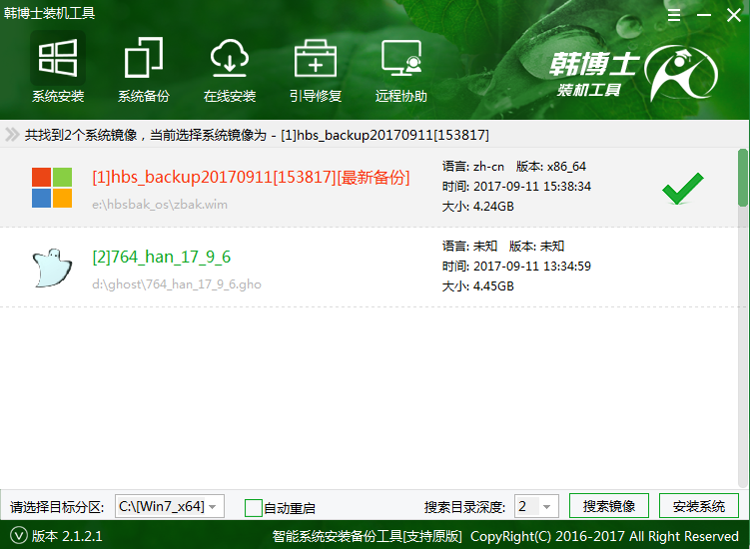Minimize the 韩博士装机工具 window

pos(702,16)
